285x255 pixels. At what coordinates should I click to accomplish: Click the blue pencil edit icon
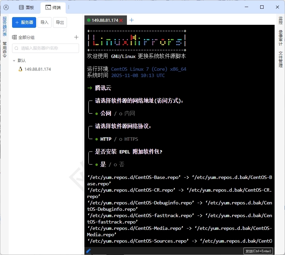point(88,251)
